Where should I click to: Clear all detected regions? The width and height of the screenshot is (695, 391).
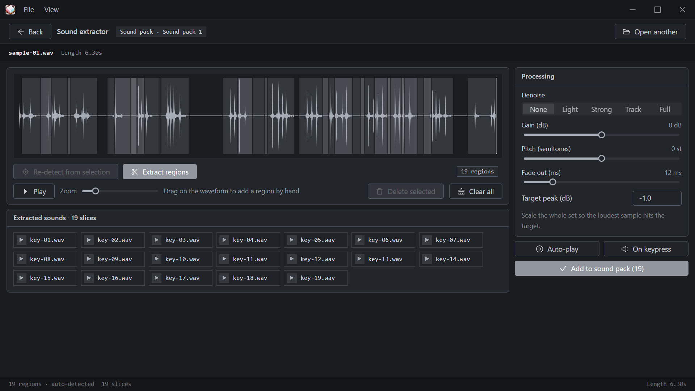(x=476, y=192)
